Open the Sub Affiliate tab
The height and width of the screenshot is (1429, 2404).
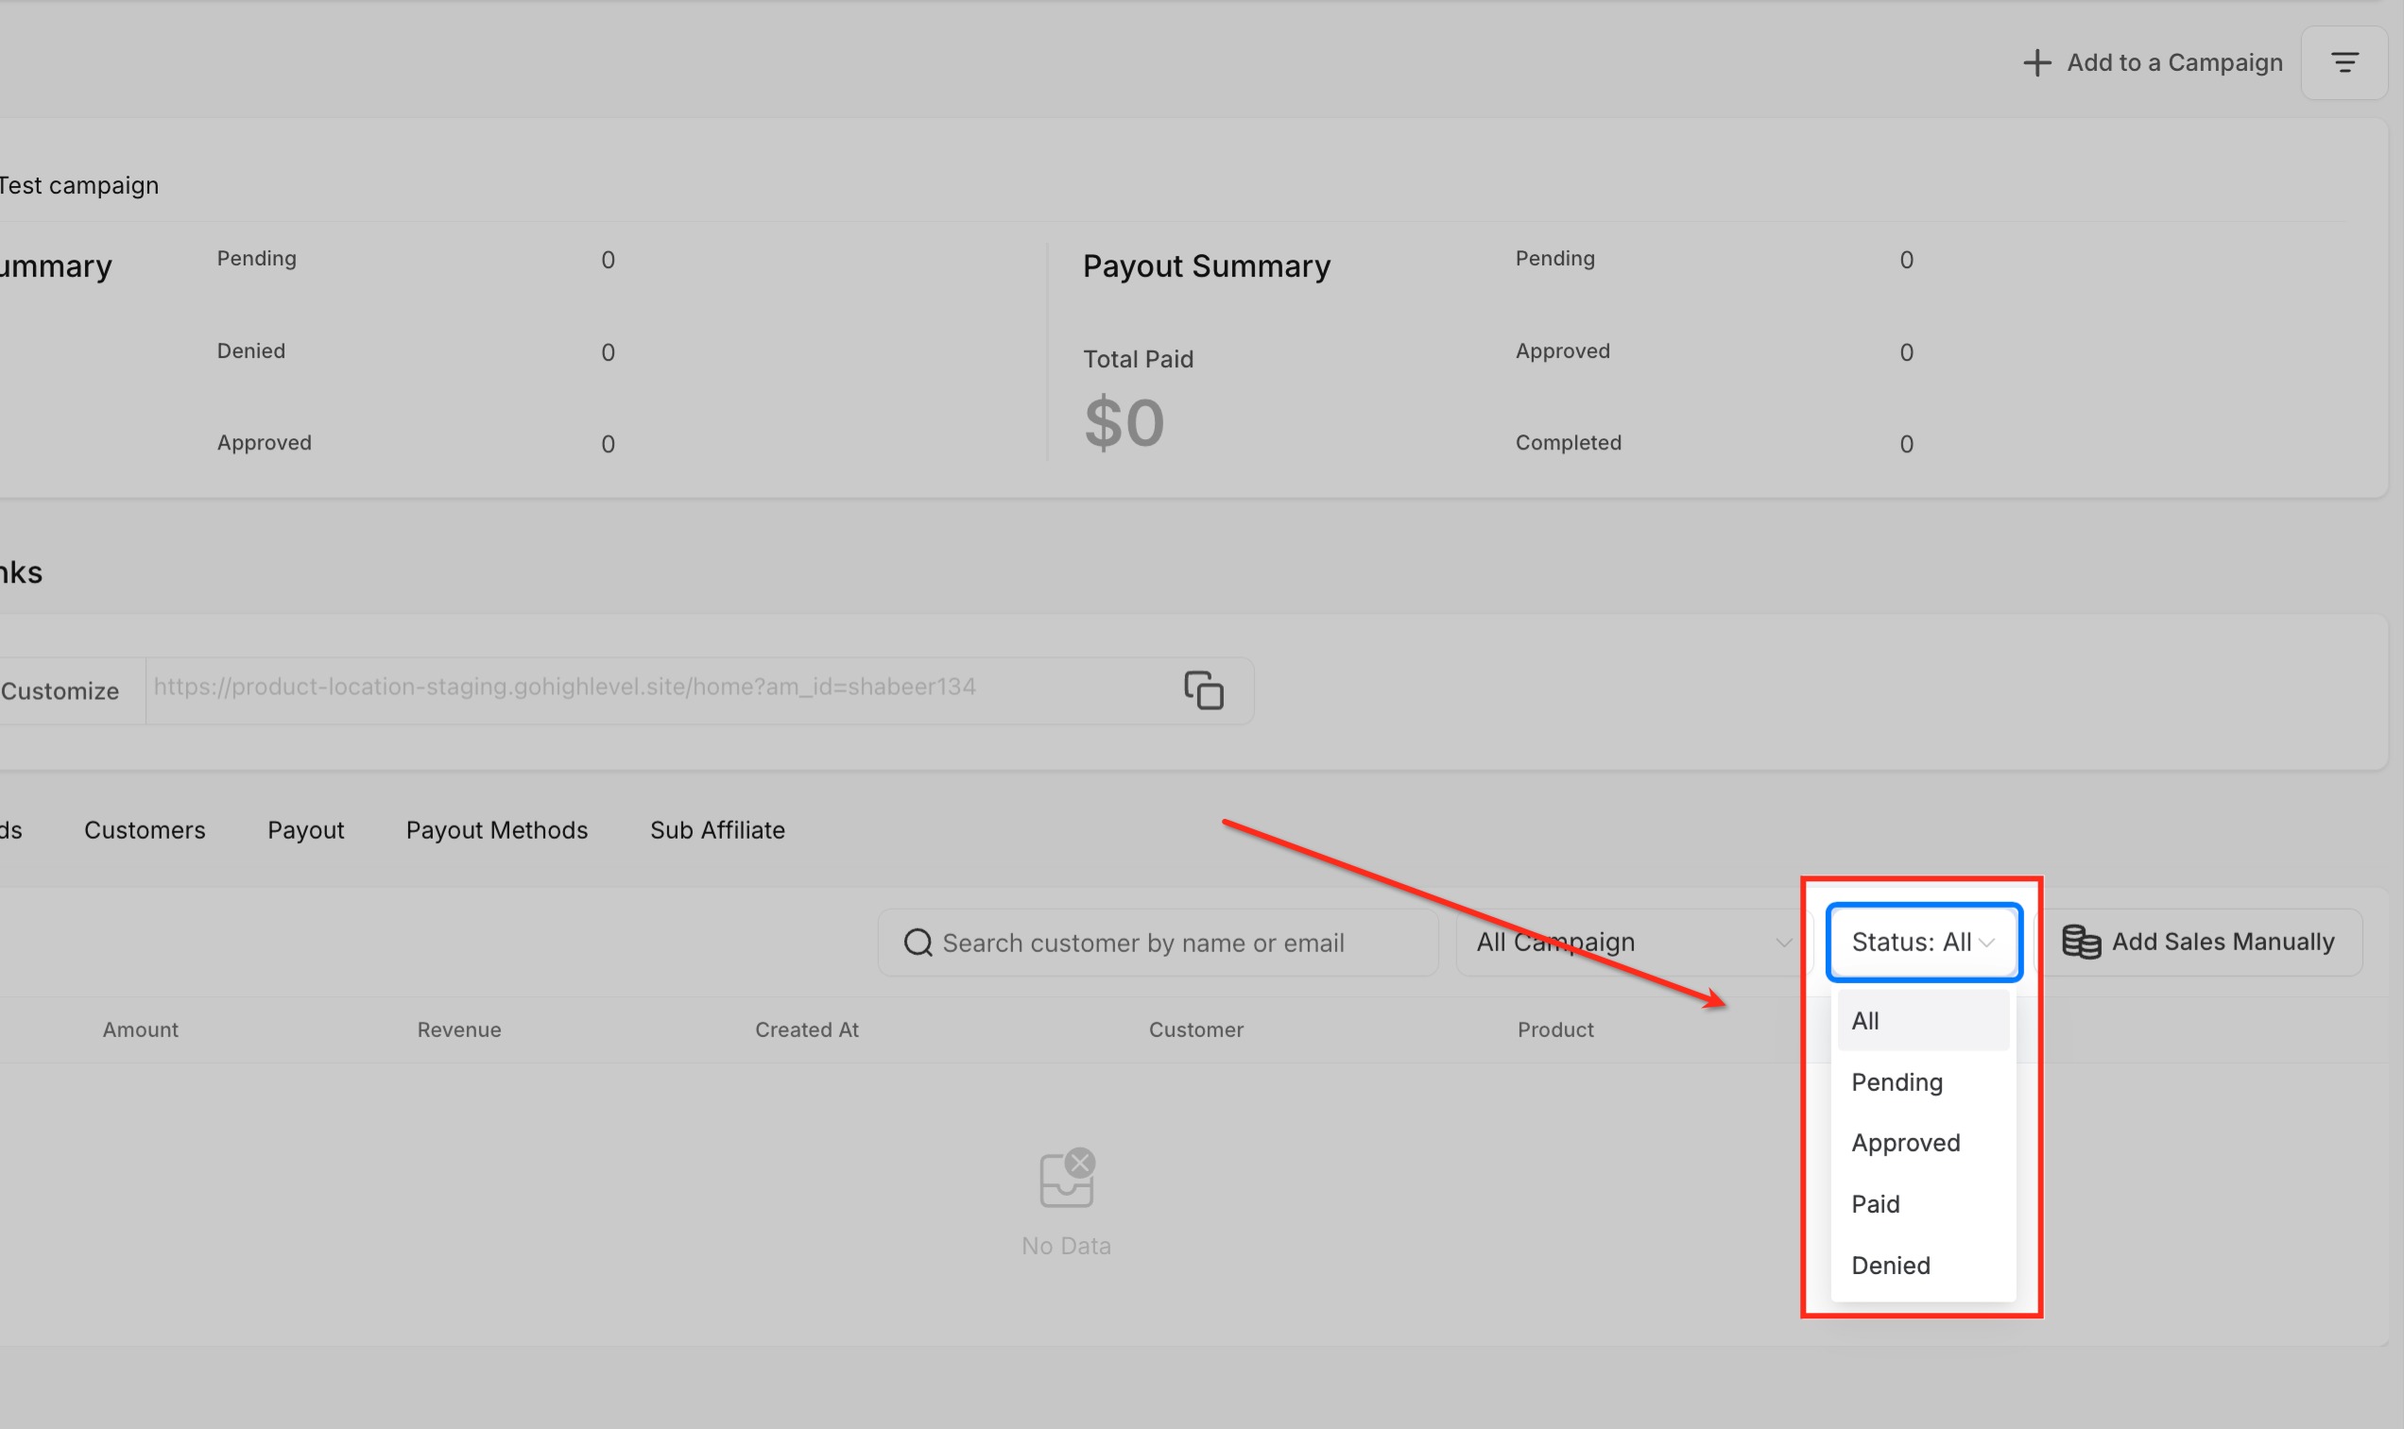pos(716,830)
